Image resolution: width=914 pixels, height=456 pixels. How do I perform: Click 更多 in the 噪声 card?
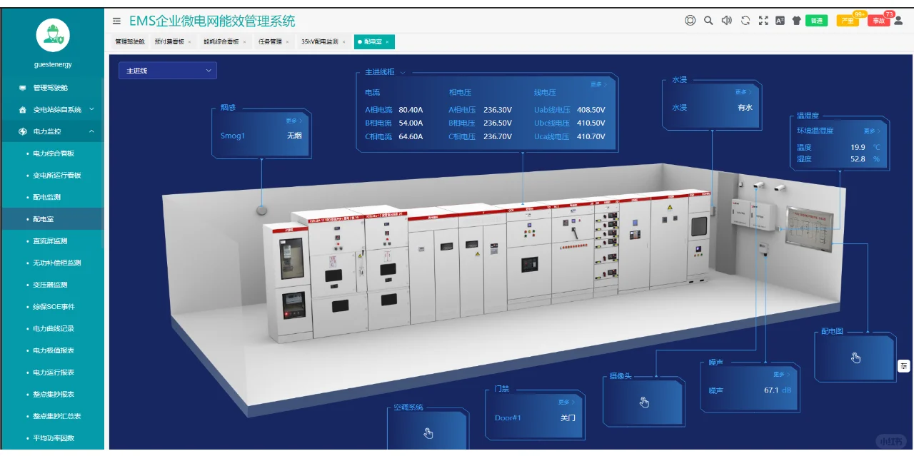[x=781, y=375]
